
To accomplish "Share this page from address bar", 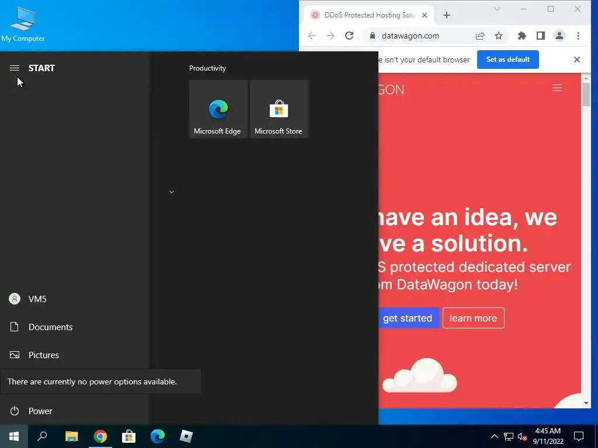I will pyautogui.click(x=480, y=36).
